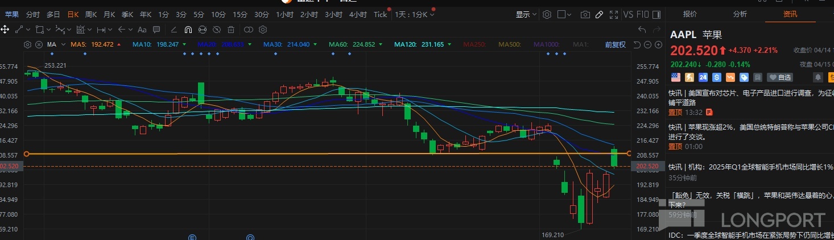Toggle the right side panel icon
The width and height of the screenshot is (834, 240).
point(657,14)
